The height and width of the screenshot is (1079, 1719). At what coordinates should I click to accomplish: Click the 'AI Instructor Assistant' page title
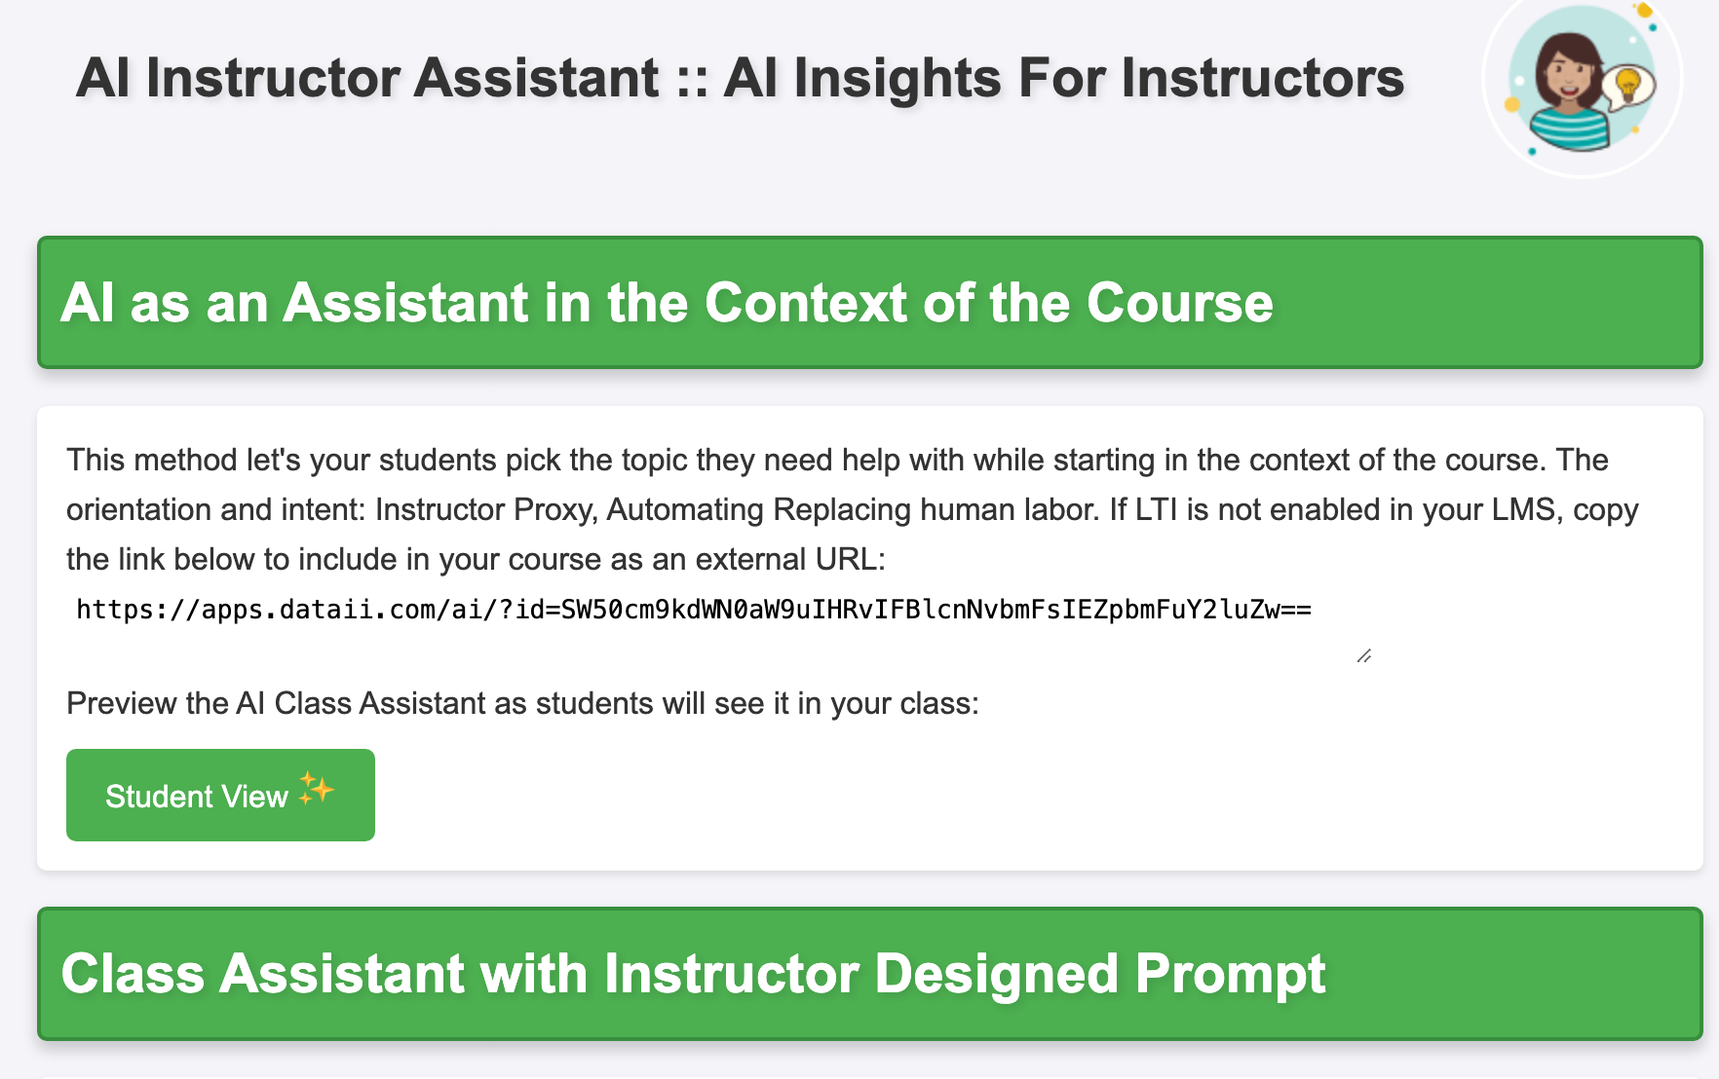pyautogui.click(x=367, y=78)
